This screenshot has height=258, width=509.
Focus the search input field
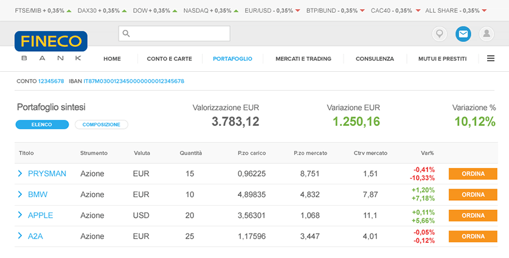[x=175, y=33]
